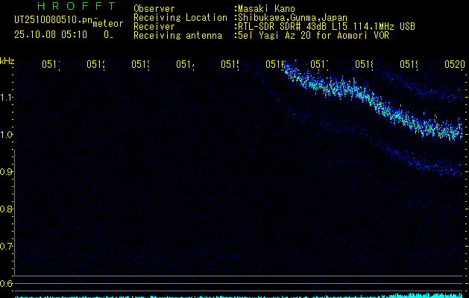469x298 pixels.
Task: Click the 0517 time marker
Action: (x=319, y=64)
